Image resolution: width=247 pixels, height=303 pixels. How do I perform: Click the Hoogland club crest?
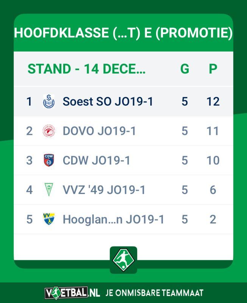pyautogui.click(x=49, y=219)
